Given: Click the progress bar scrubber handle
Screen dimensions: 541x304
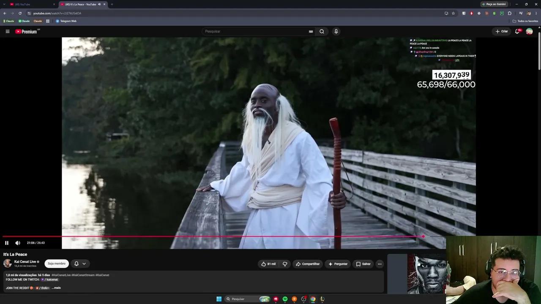Looking at the screenshot, I should pyautogui.click(x=423, y=236).
